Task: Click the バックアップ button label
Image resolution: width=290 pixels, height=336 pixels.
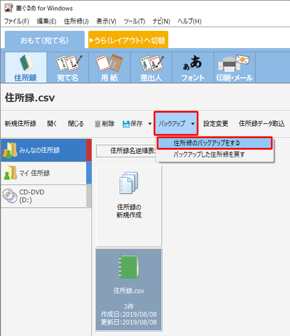Action: point(172,124)
